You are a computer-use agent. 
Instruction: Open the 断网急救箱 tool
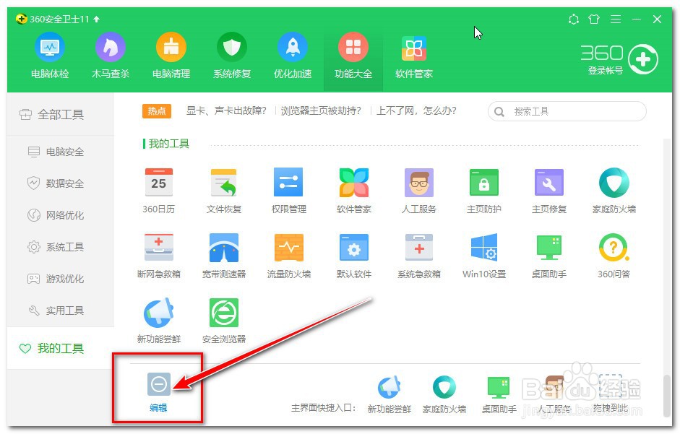coord(159,256)
